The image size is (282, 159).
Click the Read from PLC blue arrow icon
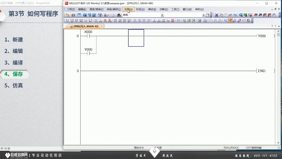coord(260,15)
